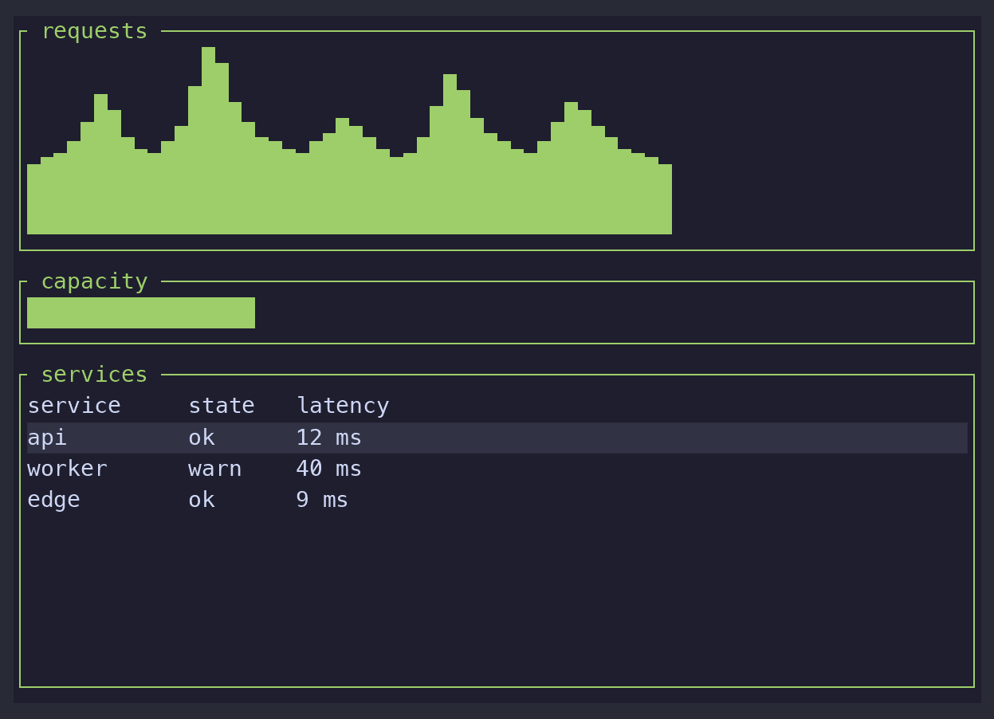Select the worker service row
This screenshot has width=994, height=719.
click(x=497, y=469)
